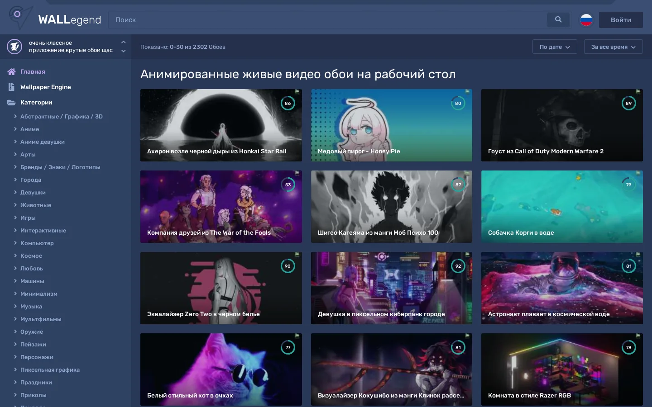
Task: Select the Девушки category
Action: 33,192
